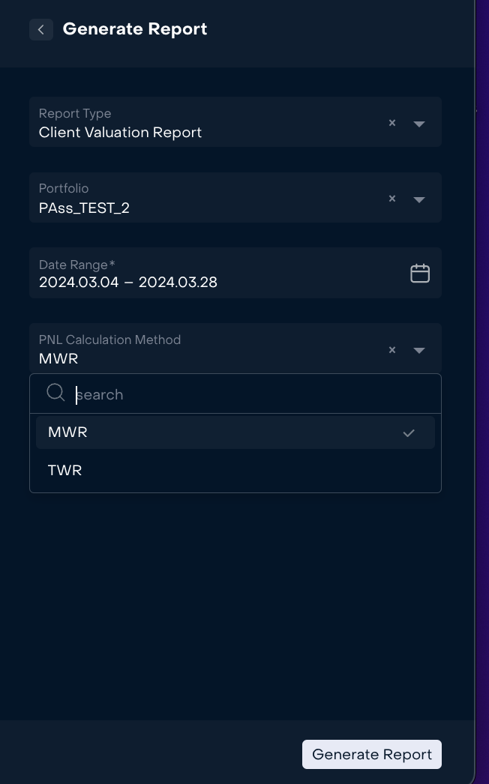The image size is (489, 784).
Task: Choose TWR from the dropdown list
Action: [65, 471]
